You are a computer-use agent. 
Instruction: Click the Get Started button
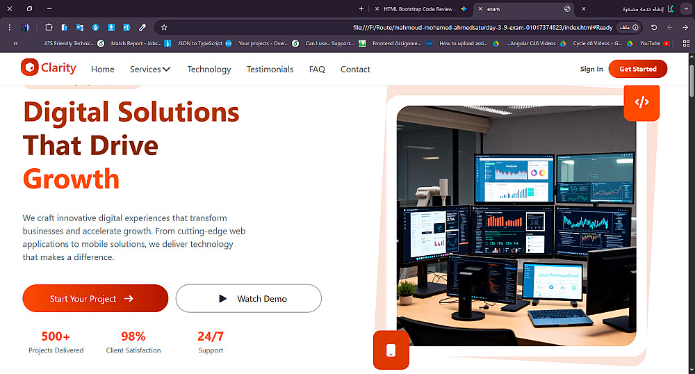click(638, 69)
